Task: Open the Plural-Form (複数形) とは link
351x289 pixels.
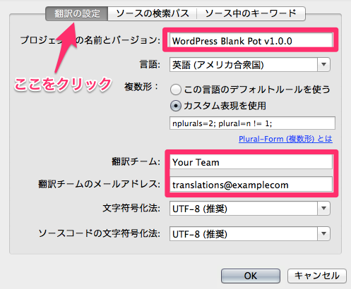Action: point(285,139)
